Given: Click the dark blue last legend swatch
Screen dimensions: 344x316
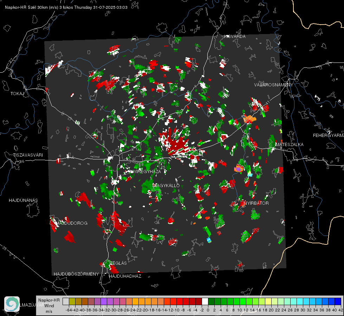Looking at the screenshot, I should click(x=338, y=302).
